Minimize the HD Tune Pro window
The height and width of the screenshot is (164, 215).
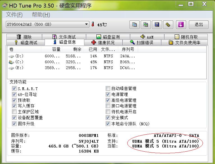pyautogui.click(x=181, y=4)
